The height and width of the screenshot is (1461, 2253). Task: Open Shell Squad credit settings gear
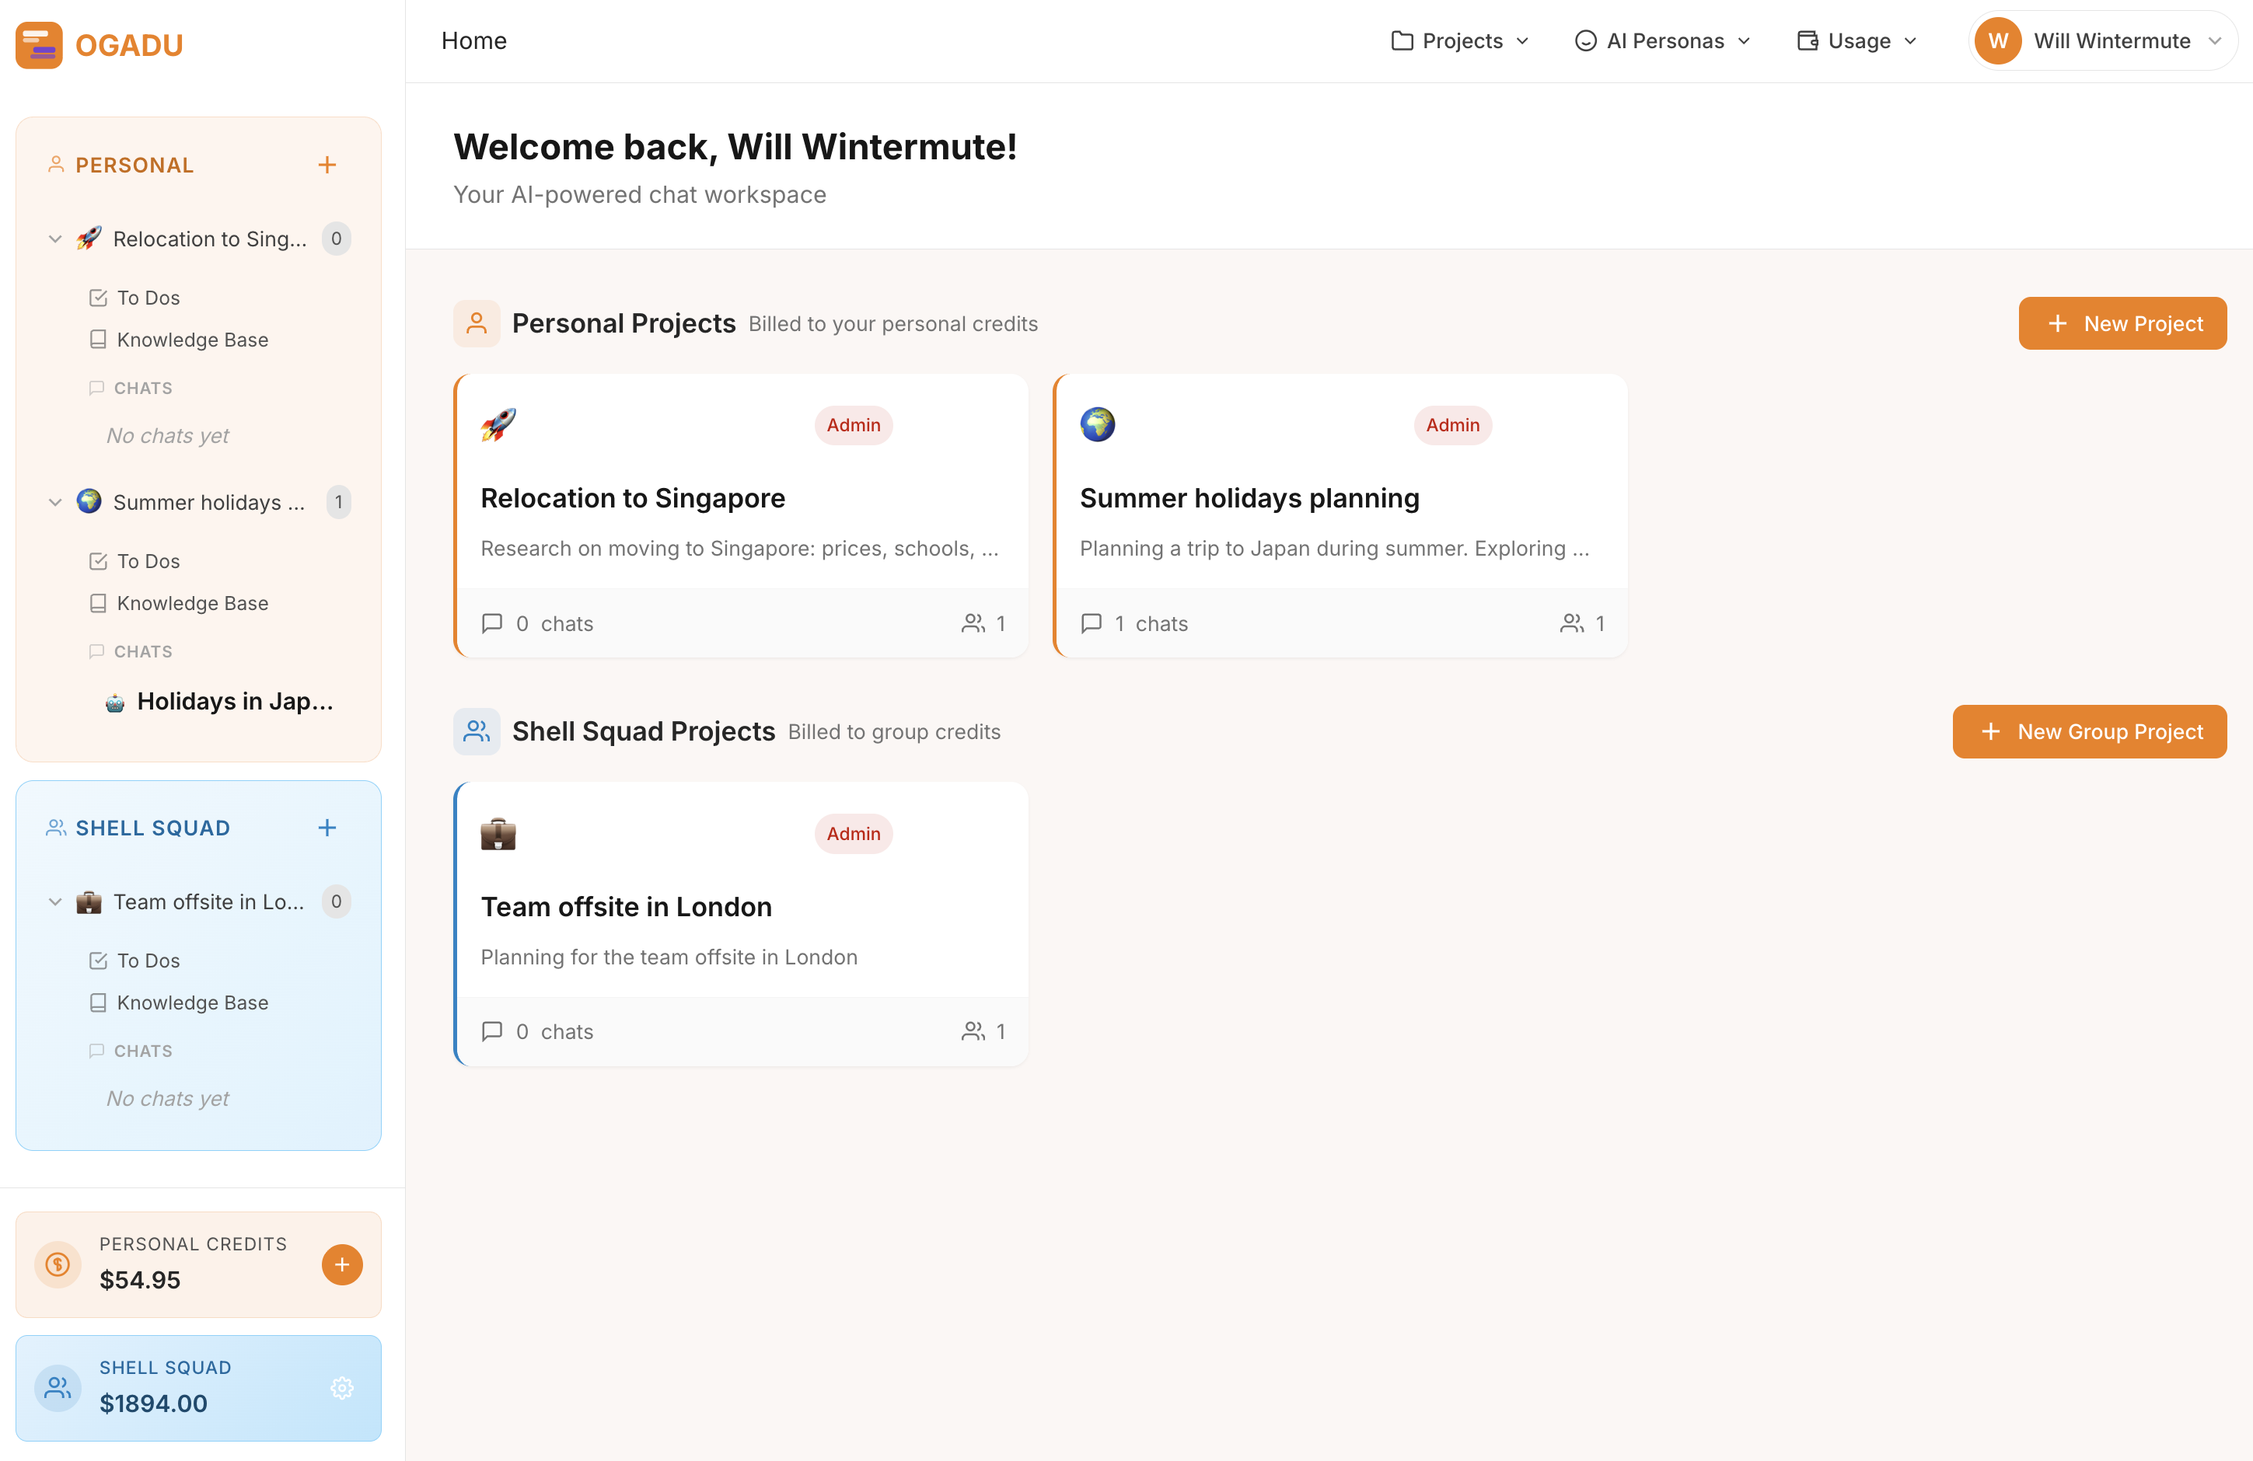tap(342, 1387)
